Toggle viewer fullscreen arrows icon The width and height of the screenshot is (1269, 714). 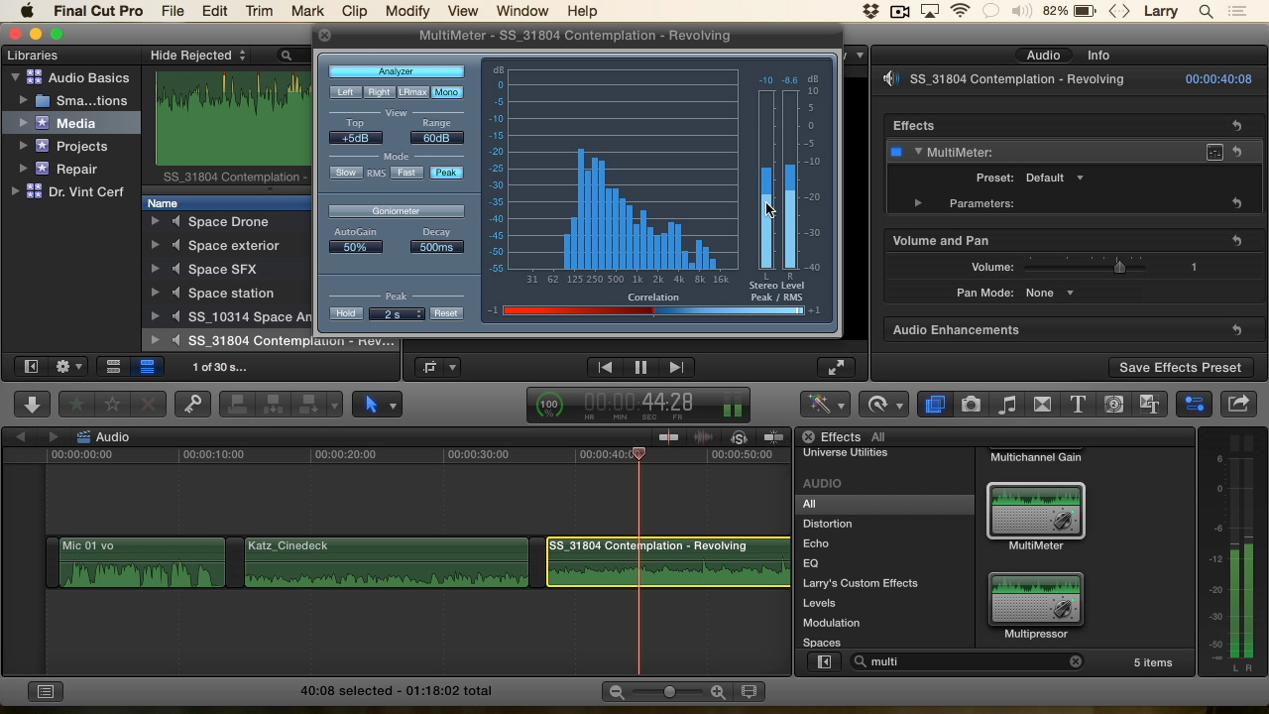(836, 367)
